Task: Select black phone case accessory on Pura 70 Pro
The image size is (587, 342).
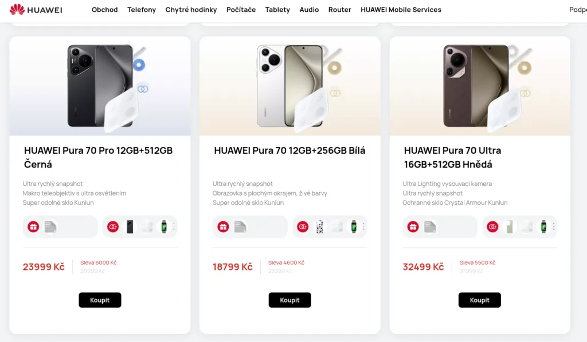Action: [x=130, y=227]
